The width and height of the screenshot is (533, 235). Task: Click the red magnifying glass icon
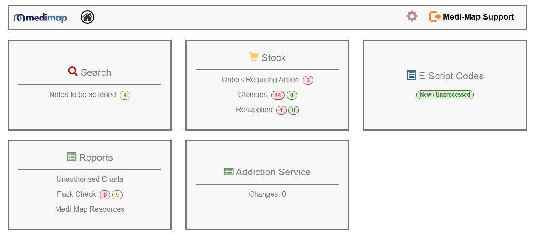pyautogui.click(x=73, y=72)
